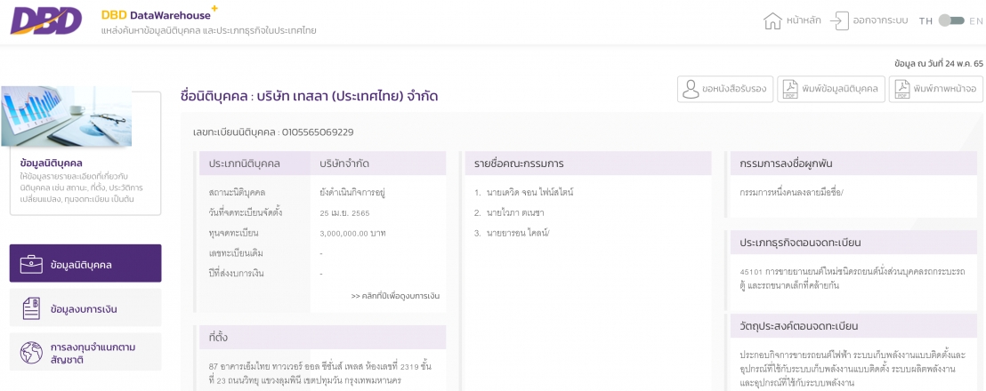Click the วันที่จดทะเบียนจัดตั้ง label
This screenshot has height=391, width=986.
coord(246,212)
